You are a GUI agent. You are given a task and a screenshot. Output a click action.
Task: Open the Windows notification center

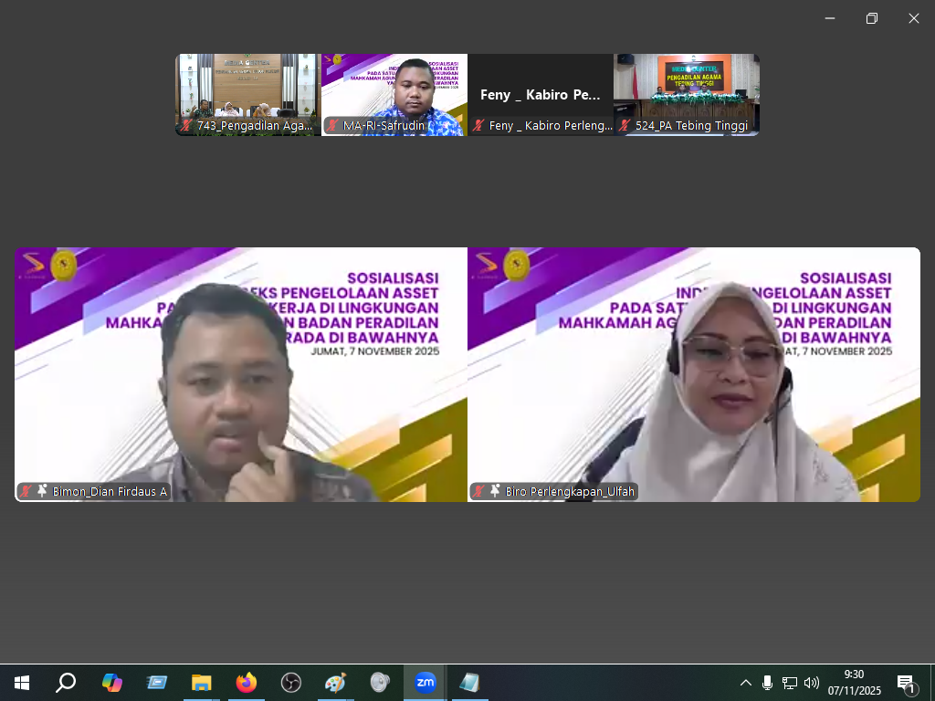coord(906,683)
